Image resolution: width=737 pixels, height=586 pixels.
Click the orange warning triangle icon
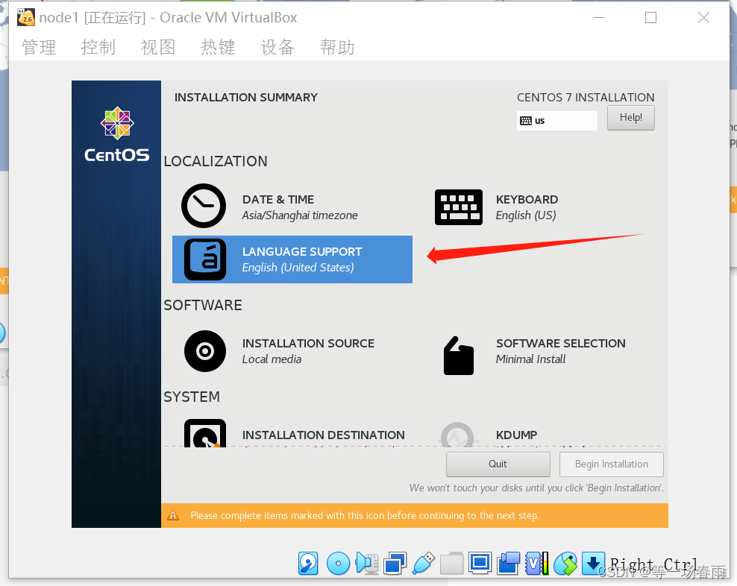tap(173, 515)
